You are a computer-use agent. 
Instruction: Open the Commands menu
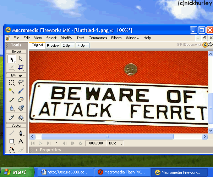tap(98, 38)
